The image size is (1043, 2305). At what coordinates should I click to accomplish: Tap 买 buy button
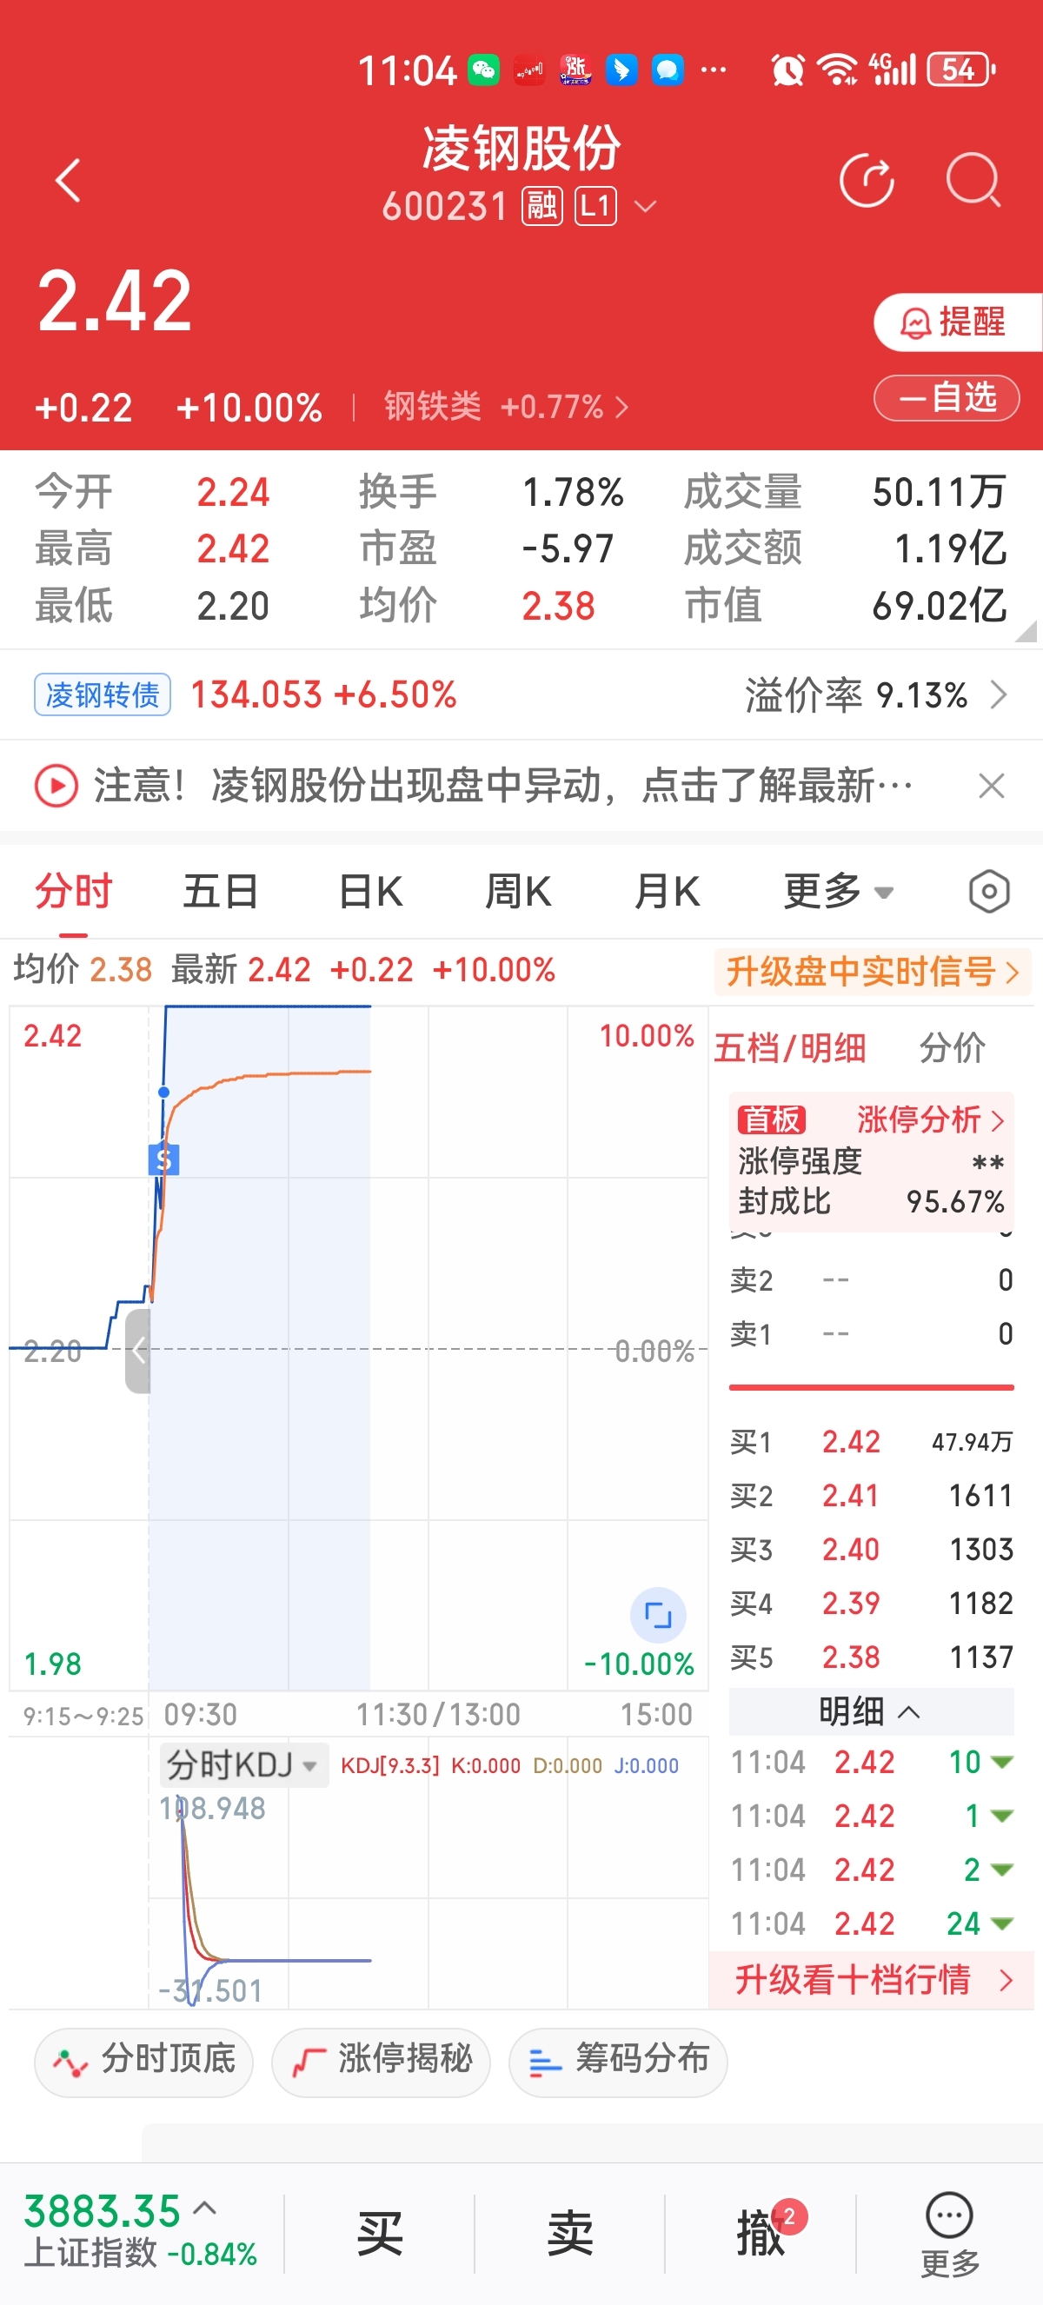click(379, 2234)
